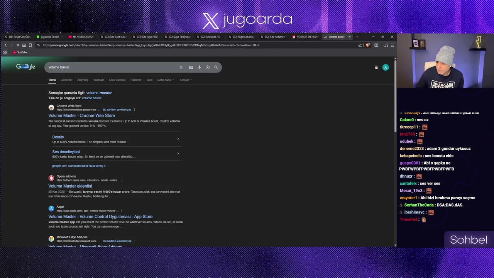Image resolution: width=494 pixels, height=278 pixels.
Task: Bookmark this page with bookmark icon
Action: [x=30, y=45]
